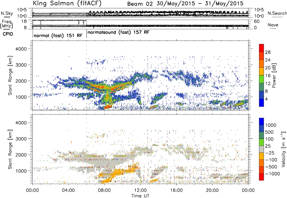Click the 'Power [dB]' color bar title
Screen dimensions: 287x198
(274, 75)
